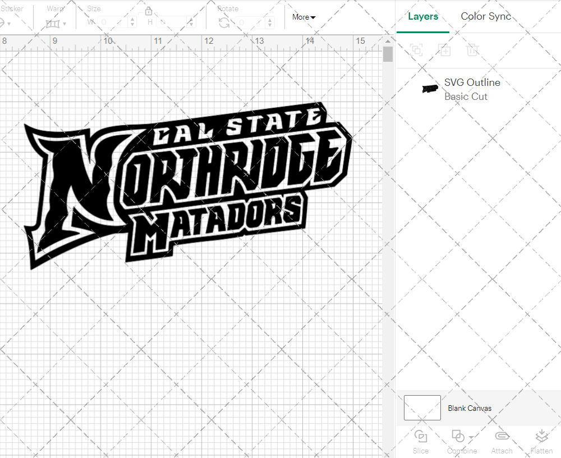Click the duplicate layer icon
Viewport: 561px width, 458px height.
(x=417, y=50)
